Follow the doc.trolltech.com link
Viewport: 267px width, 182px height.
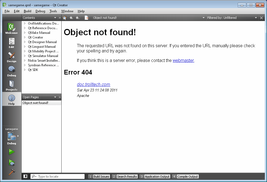[x=93, y=85]
